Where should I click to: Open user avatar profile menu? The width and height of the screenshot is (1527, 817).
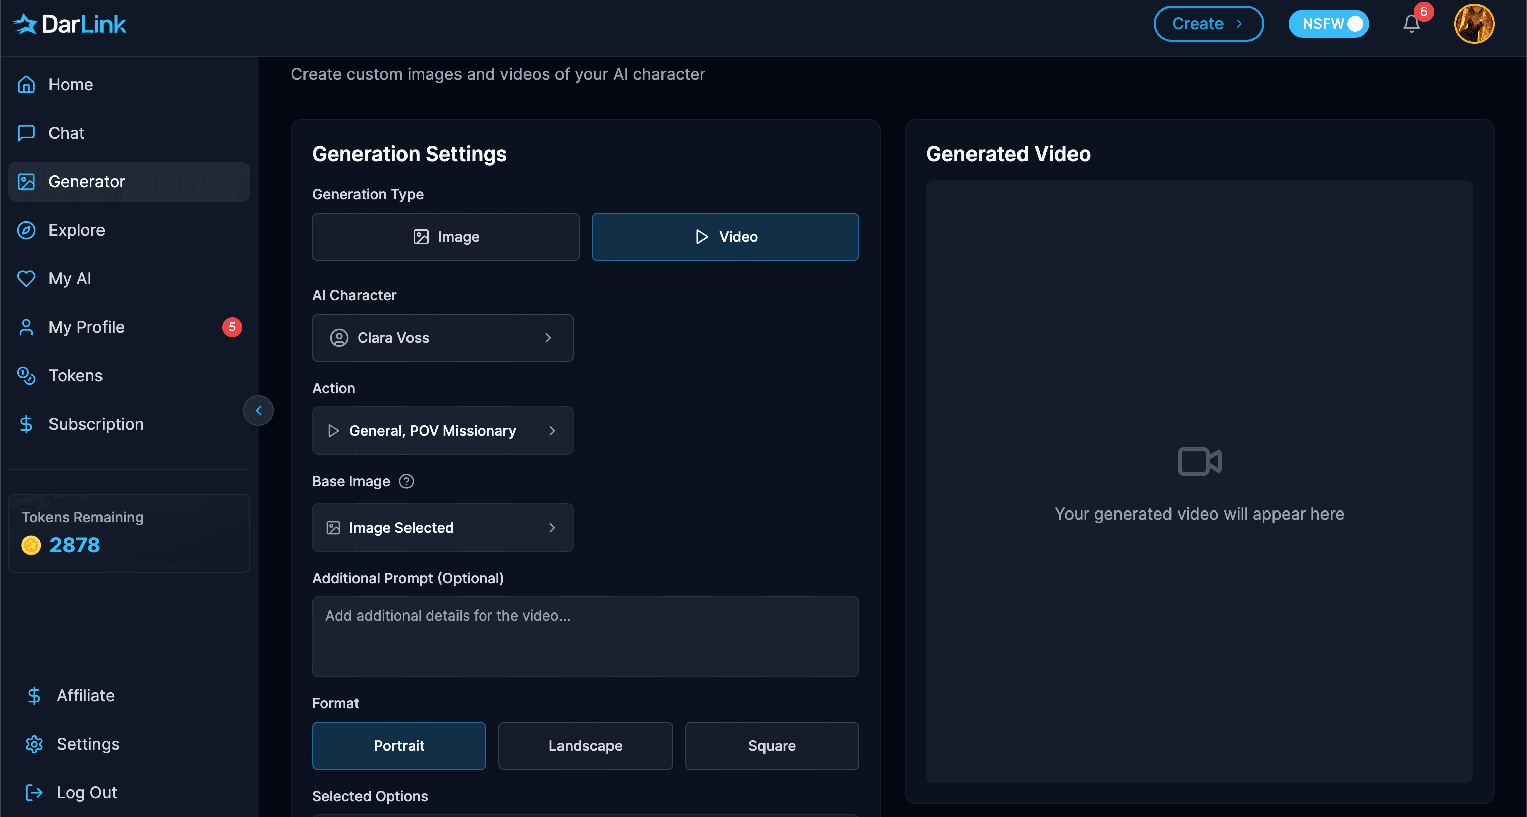click(x=1473, y=24)
